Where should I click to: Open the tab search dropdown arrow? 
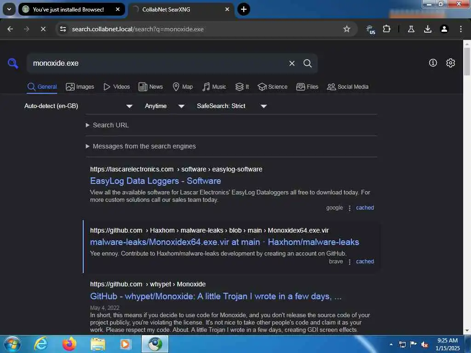tap(9, 9)
